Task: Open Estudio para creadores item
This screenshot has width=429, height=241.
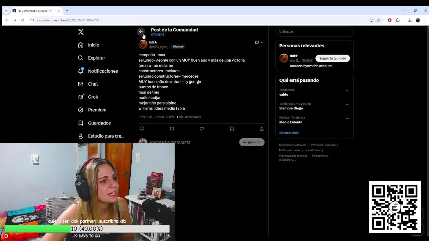Action: [x=101, y=136]
